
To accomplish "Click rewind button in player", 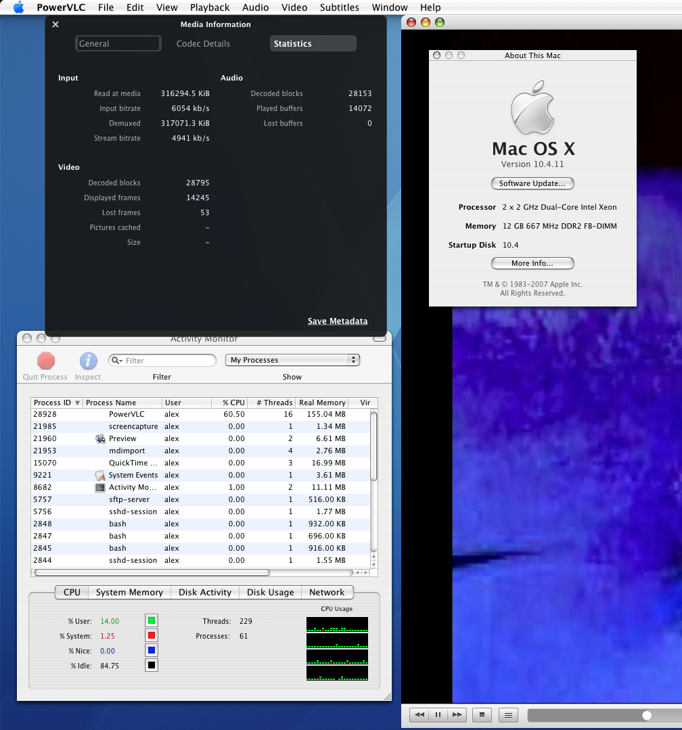I will pyautogui.click(x=419, y=714).
